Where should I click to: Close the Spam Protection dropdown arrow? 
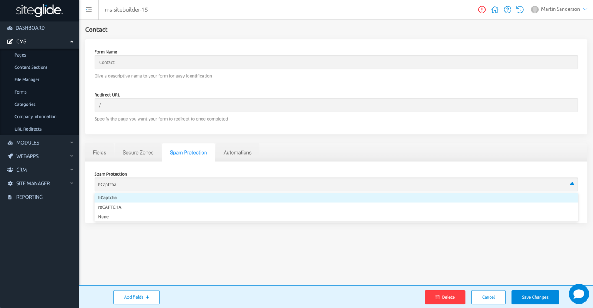coord(572,184)
